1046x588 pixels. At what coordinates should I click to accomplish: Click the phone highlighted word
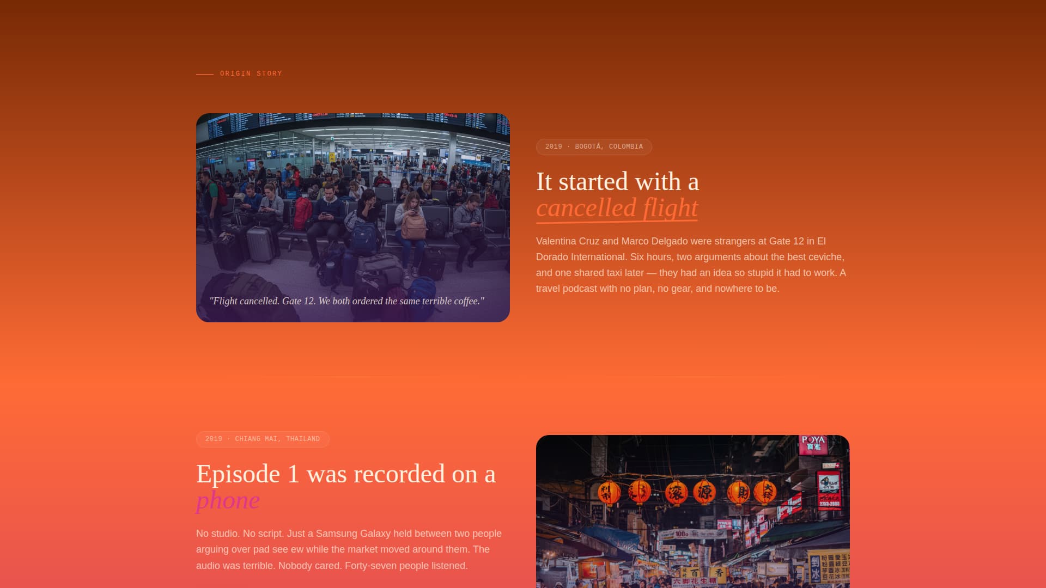(228, 500)
